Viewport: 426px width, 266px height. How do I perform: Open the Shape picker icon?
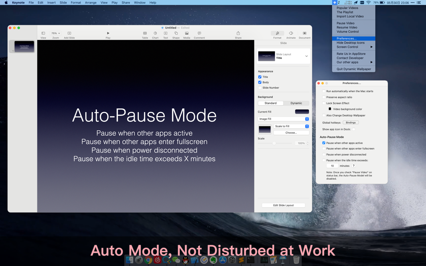(176, 33)
